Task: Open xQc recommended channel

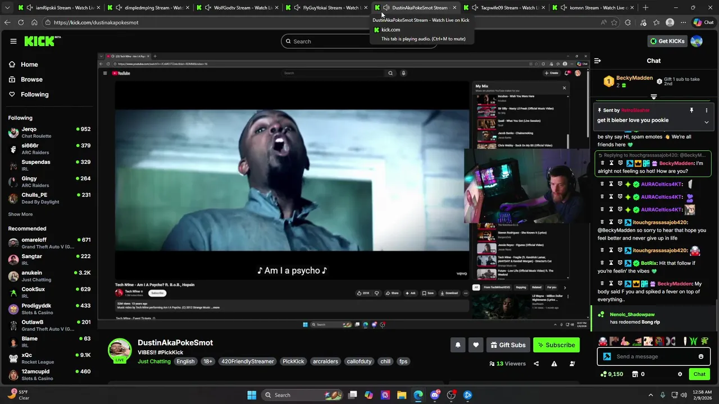Action: [x=49, y=358]
